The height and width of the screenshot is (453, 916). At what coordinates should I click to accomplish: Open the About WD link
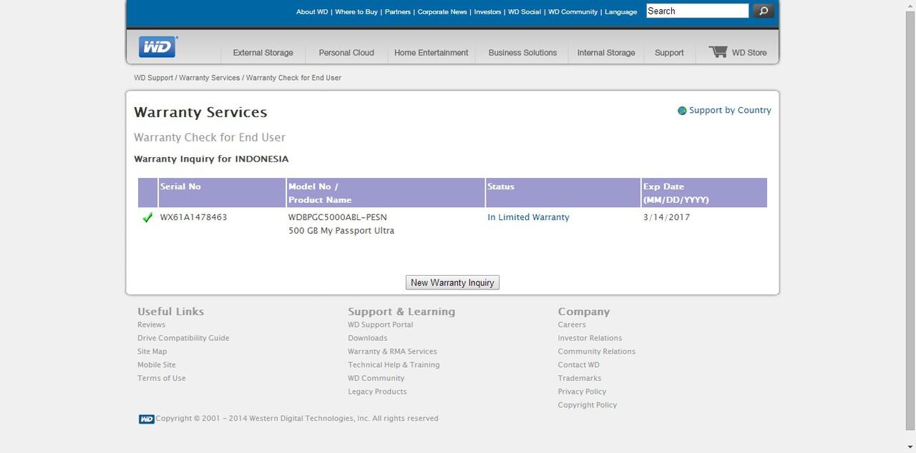tap(312, 12)
